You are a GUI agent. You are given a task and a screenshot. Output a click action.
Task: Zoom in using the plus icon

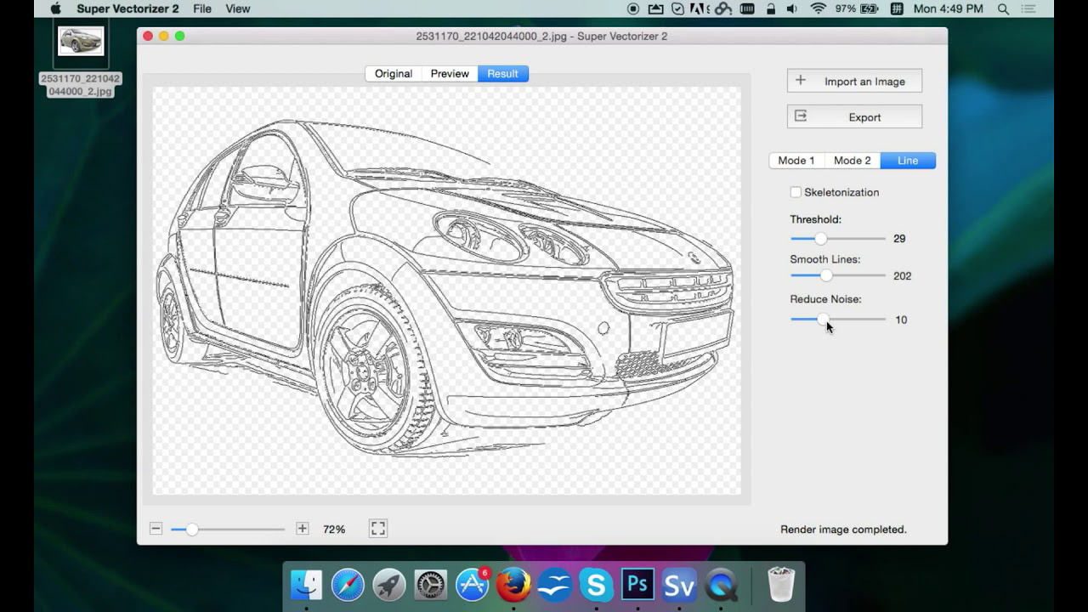click(302, 528)
